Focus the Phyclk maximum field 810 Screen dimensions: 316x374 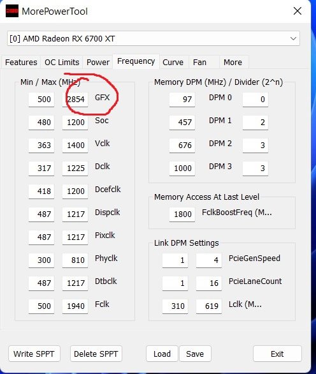tap(75, 260)
